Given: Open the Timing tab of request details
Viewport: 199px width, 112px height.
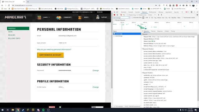Looking at the screenshot, I should pos(173,31).
